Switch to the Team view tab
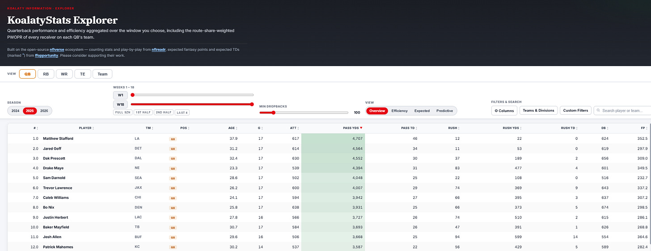Screen dimensions: 651x251 pyautogui.click(x=102, y=74)
